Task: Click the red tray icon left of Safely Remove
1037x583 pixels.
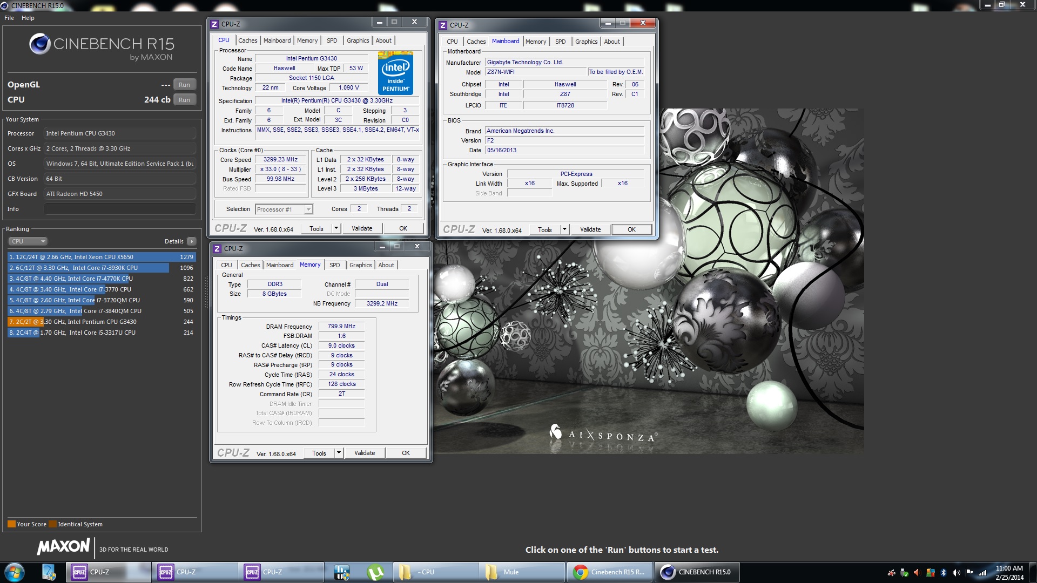Action: 891,573
